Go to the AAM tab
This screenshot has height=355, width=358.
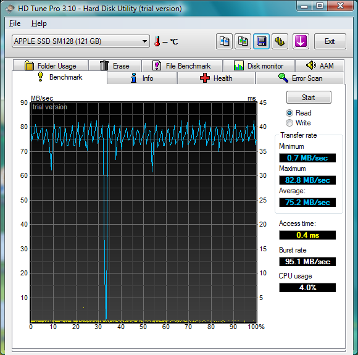pos(320,66)
